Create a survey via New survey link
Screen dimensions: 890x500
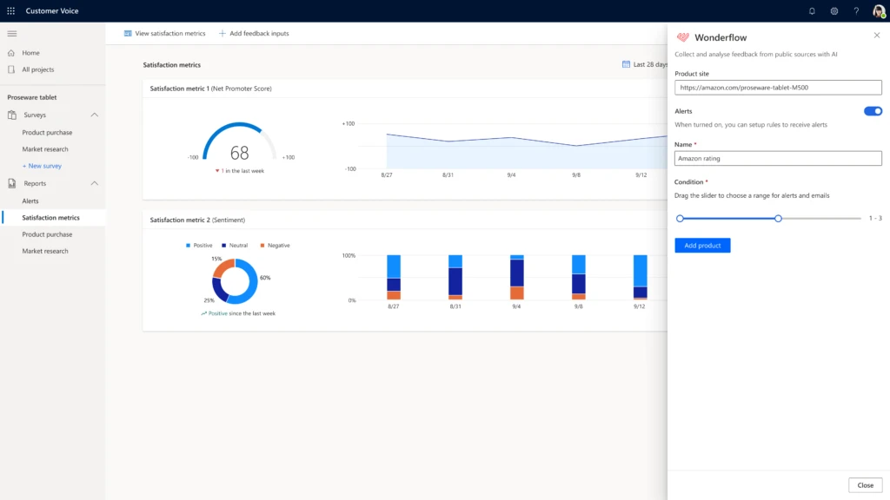[x=42, y=166]
